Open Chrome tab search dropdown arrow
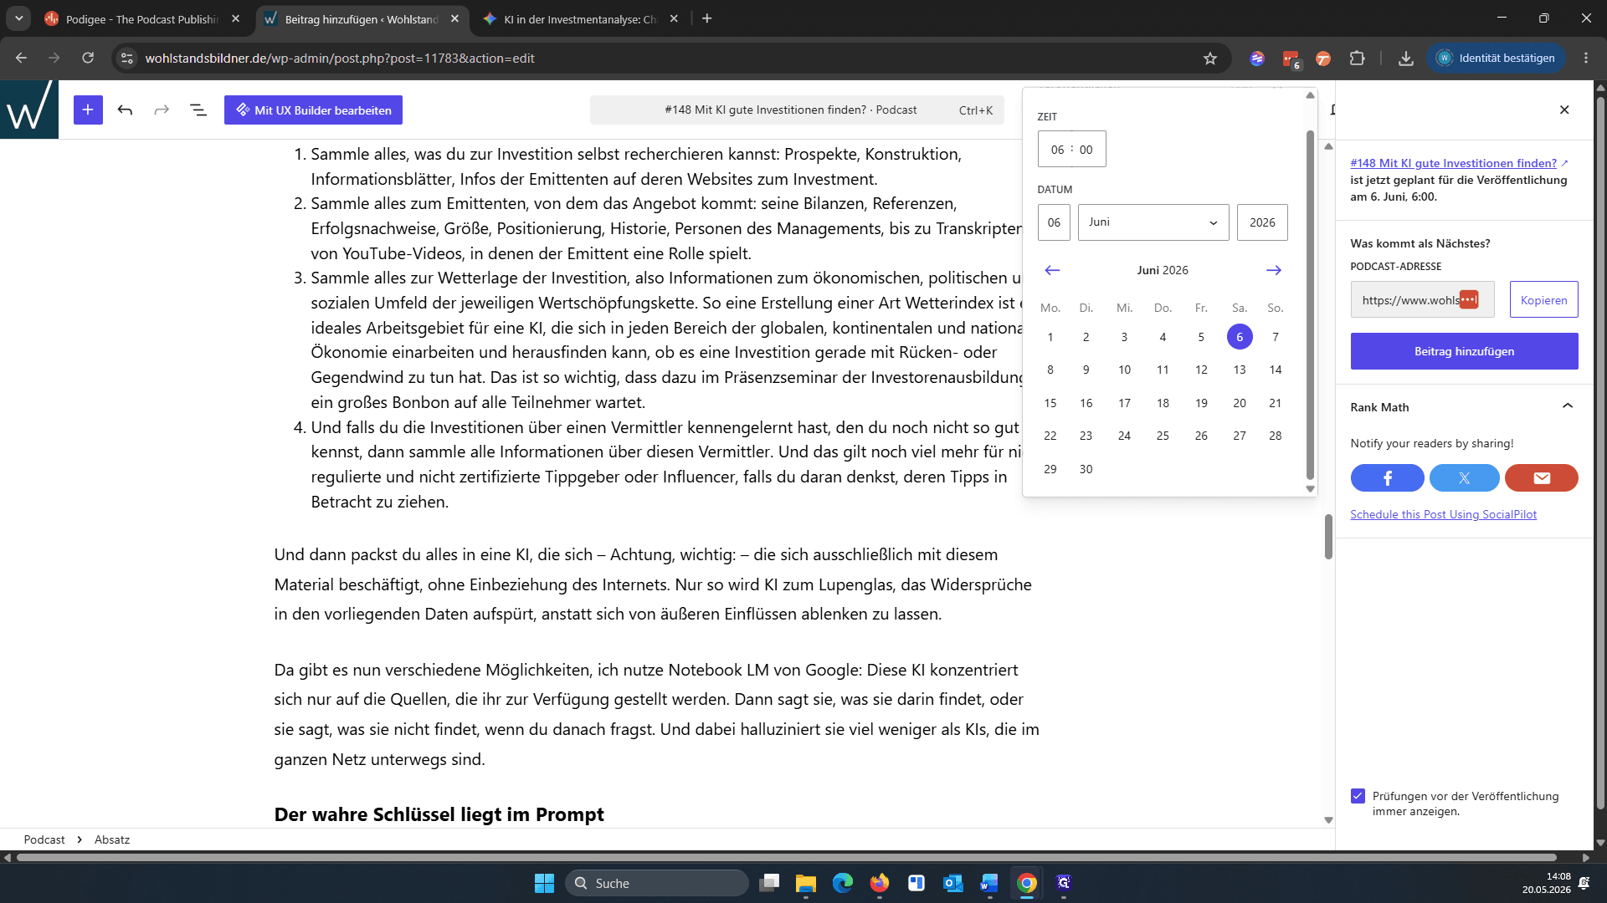Image resolution: width=1607 pixels, height=903 pixels. pyautogui.click(x=18, y=18)
